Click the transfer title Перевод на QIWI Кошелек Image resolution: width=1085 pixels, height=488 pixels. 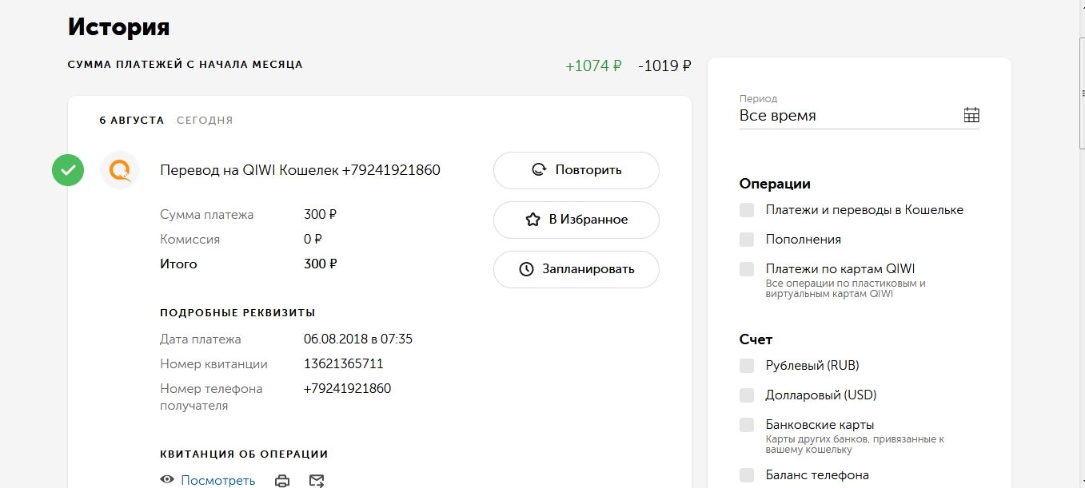tap(300, 170)
